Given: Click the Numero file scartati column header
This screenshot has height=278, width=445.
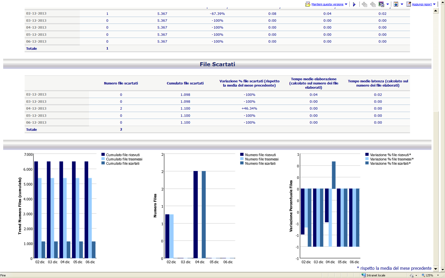Looking at the screenshot, I should 121,83.
